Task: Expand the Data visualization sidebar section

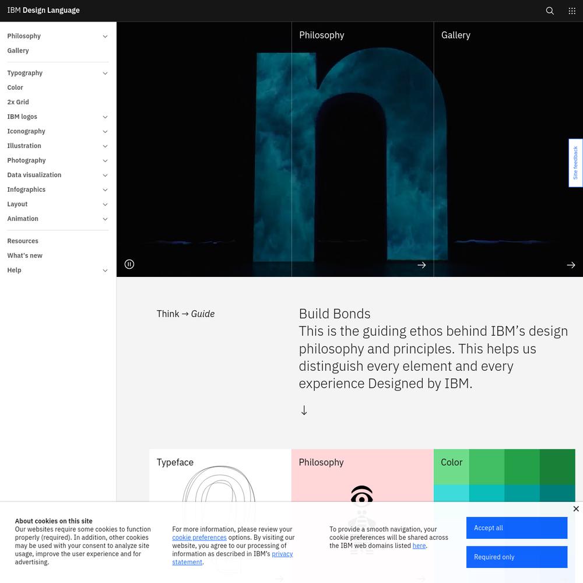Action: 105,175
